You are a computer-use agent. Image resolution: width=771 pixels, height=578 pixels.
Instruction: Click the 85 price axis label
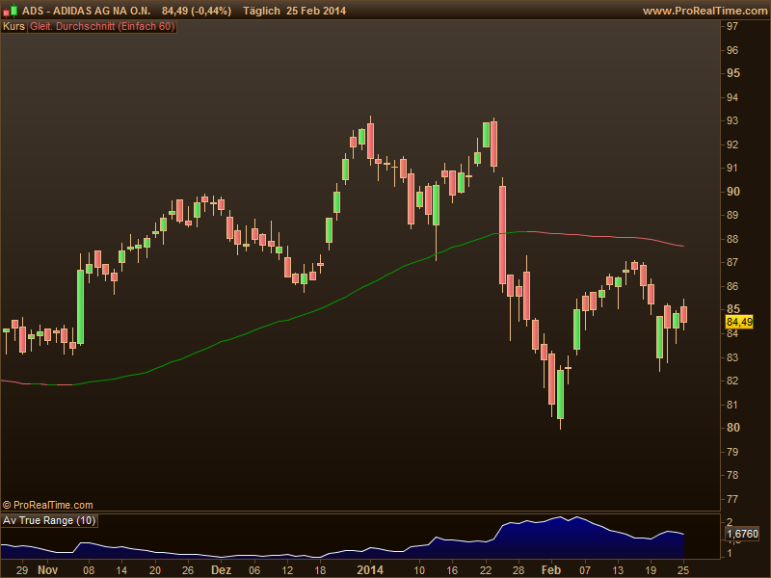(x=732, y=309)
